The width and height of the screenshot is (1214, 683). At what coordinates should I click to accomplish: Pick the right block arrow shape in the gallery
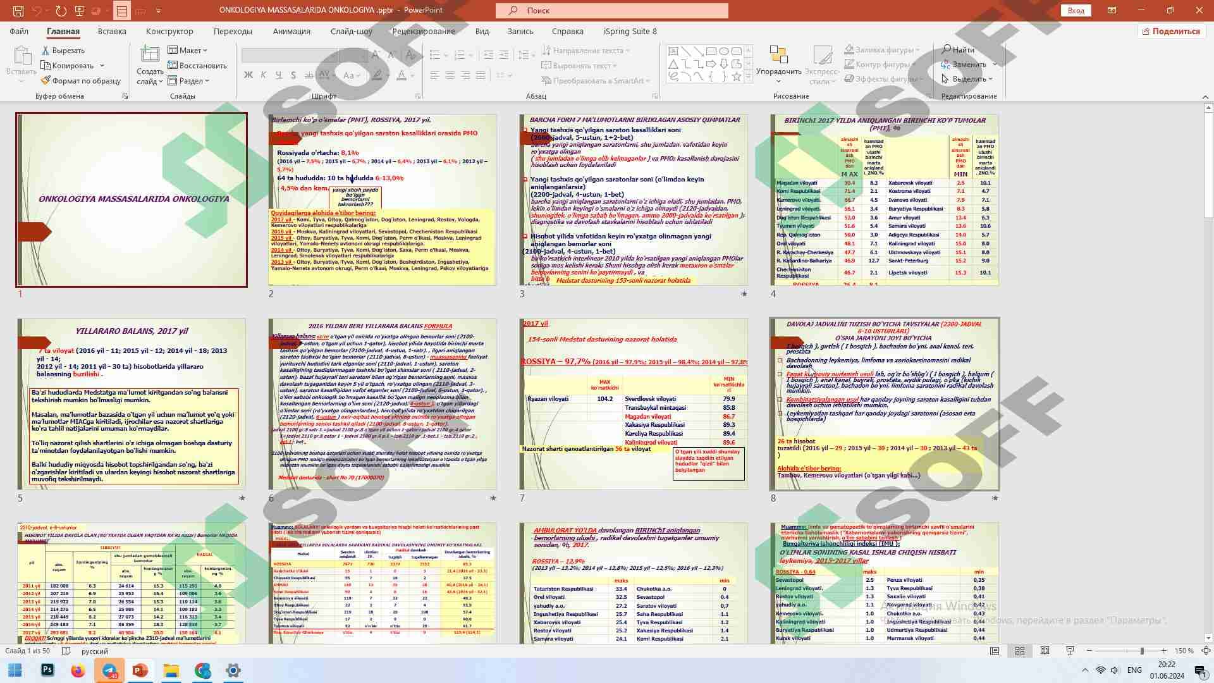[x=711, y=64]
